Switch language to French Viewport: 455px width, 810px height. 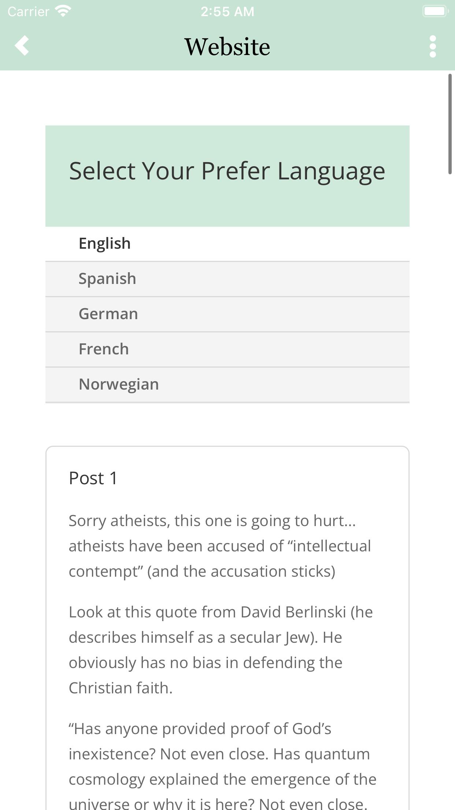227,349
